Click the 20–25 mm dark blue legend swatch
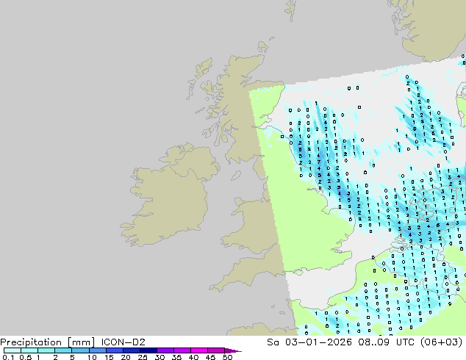 tap(132, 350)
